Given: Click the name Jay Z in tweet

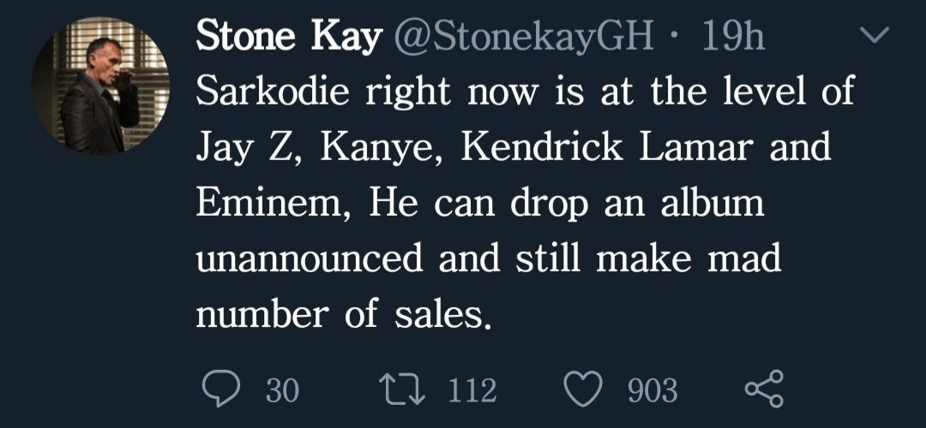Looking at the screenshot, I should tap(248, 149).
